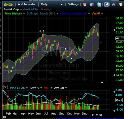Click the wave label 4:4 annotation
The width and height of the screenshot is (128, 119).
62,63
